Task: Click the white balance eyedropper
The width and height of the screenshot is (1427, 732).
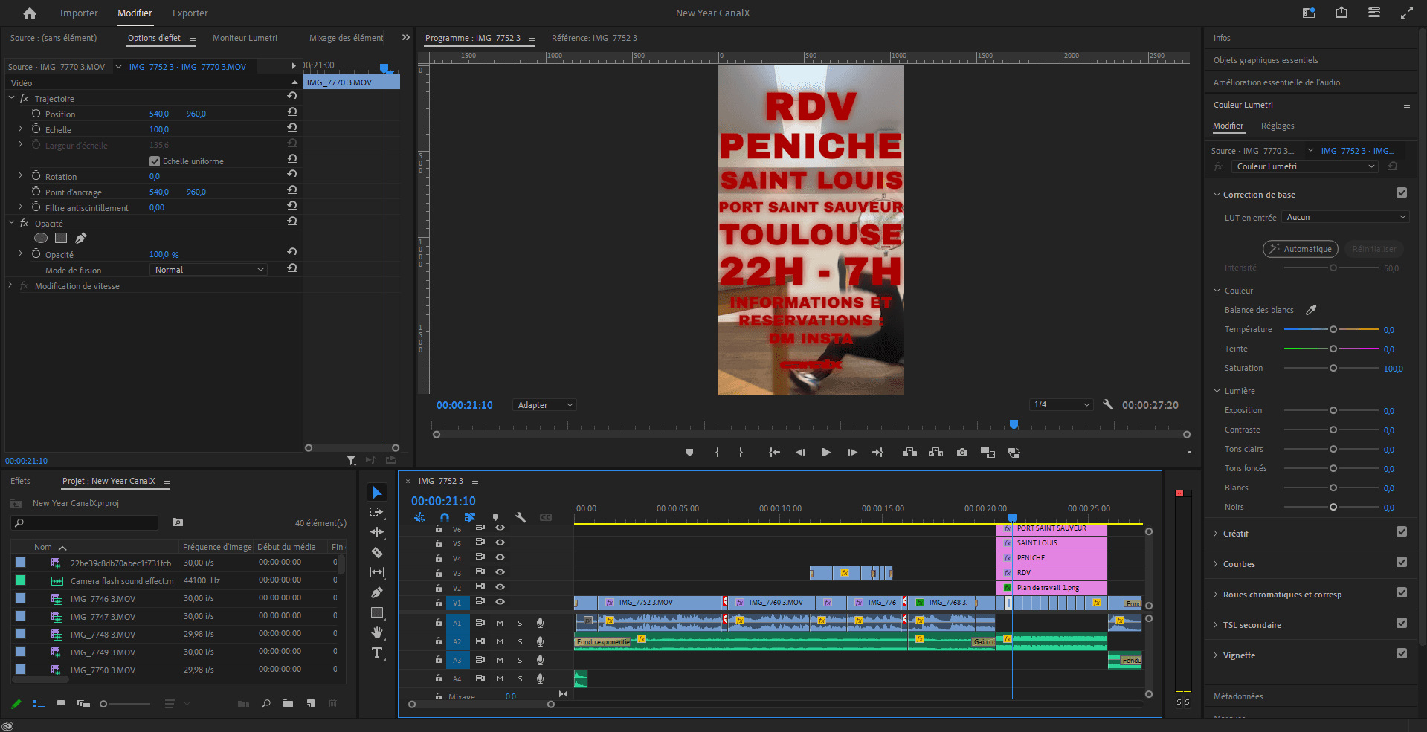Action: [x=1312, y=310]
